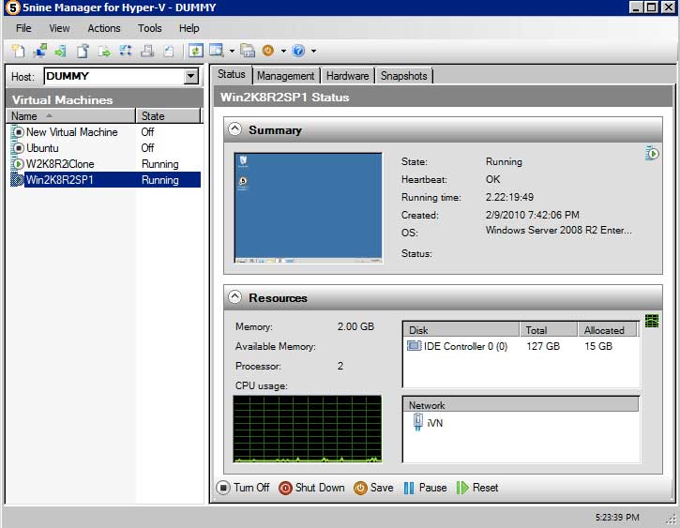Click the stopped icon beside Ubuntu
The image size is (680, 528).
[18, 148]
